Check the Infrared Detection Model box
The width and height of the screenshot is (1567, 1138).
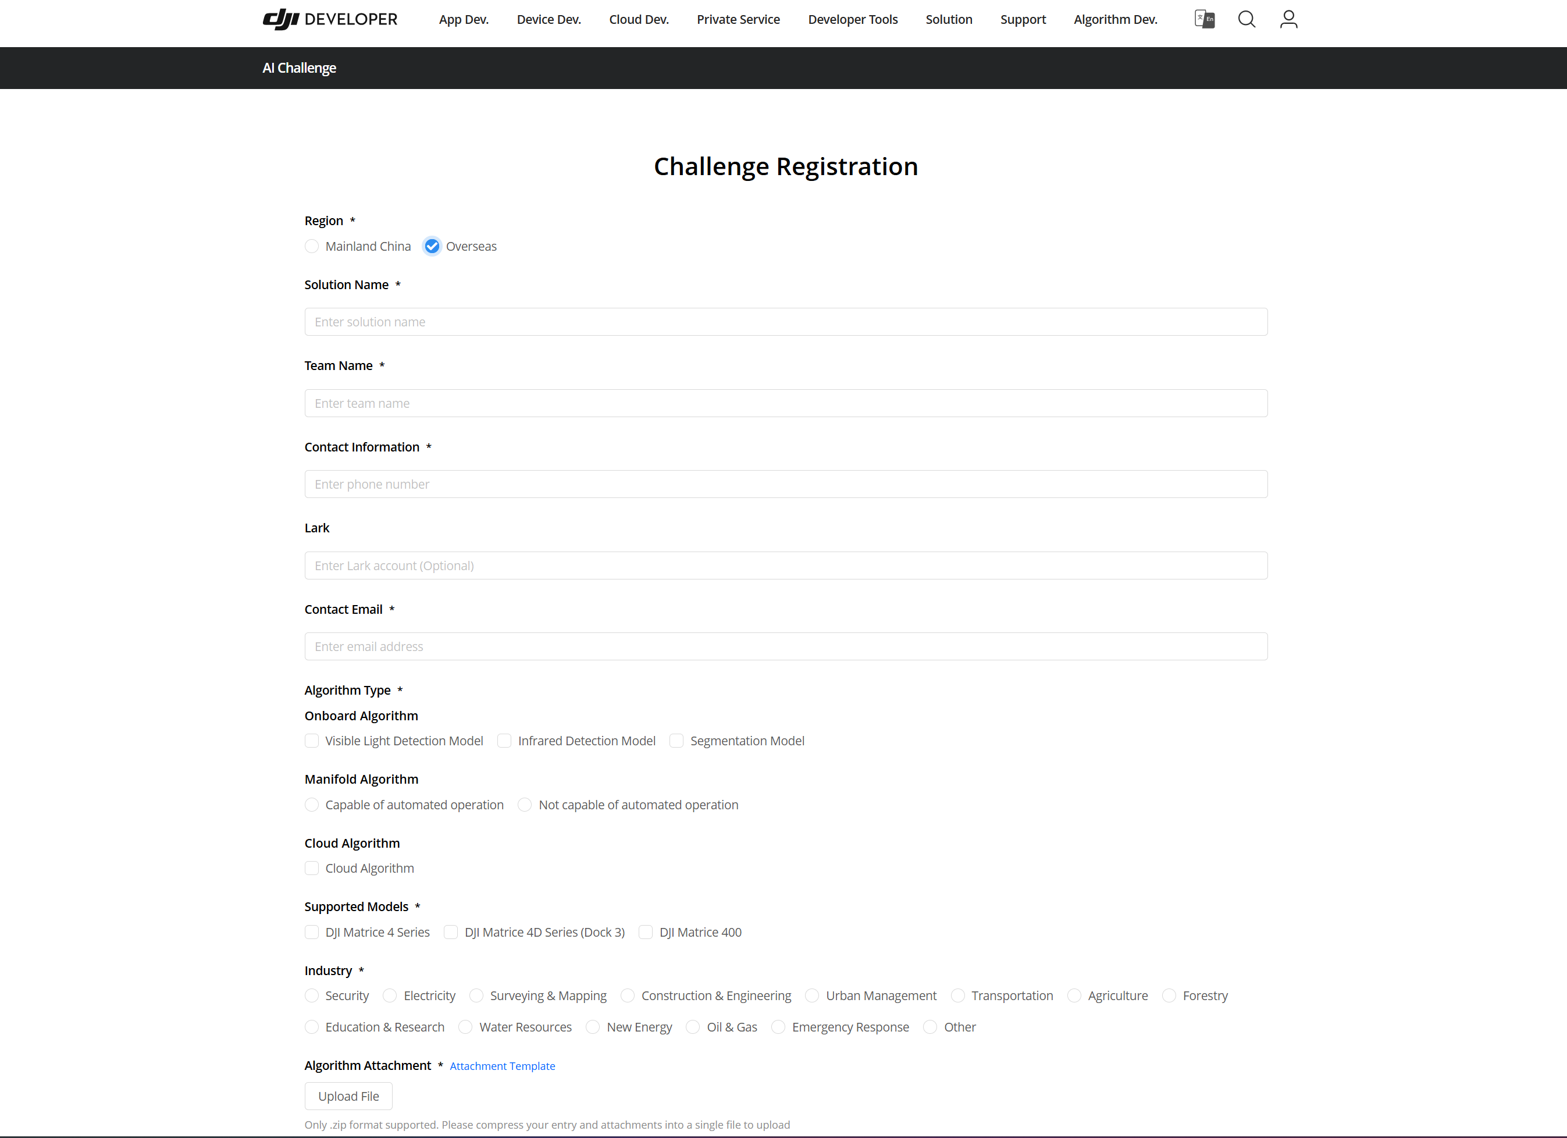pyautogui.click(x=504, y=741)
